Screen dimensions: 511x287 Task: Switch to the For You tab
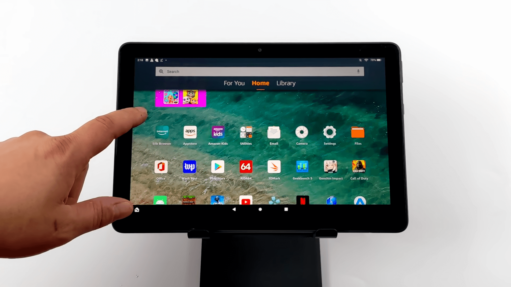coord(234,83)
